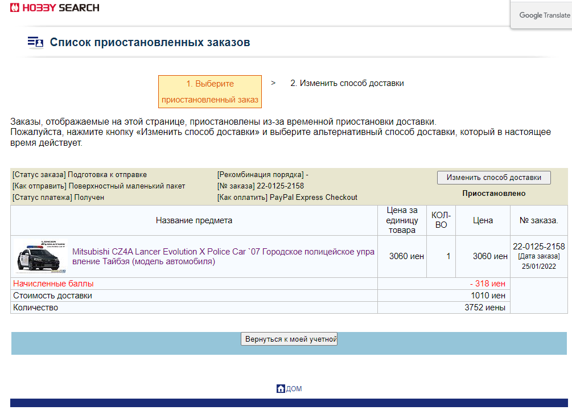Click the home icon beside ДОМ
The image size is (572, 410).
pyautogui.click(x=280, y=389)
